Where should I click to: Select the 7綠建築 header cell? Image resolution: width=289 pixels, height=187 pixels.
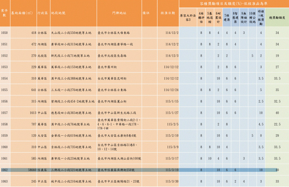(227, 17)
